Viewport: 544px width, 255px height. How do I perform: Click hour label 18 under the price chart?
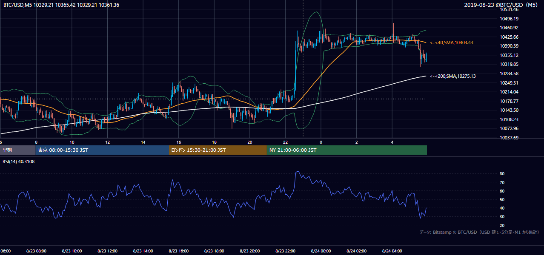pos(214,142)
